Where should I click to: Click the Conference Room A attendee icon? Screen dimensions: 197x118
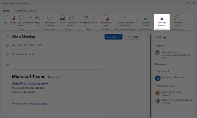[x=158, y=78]
